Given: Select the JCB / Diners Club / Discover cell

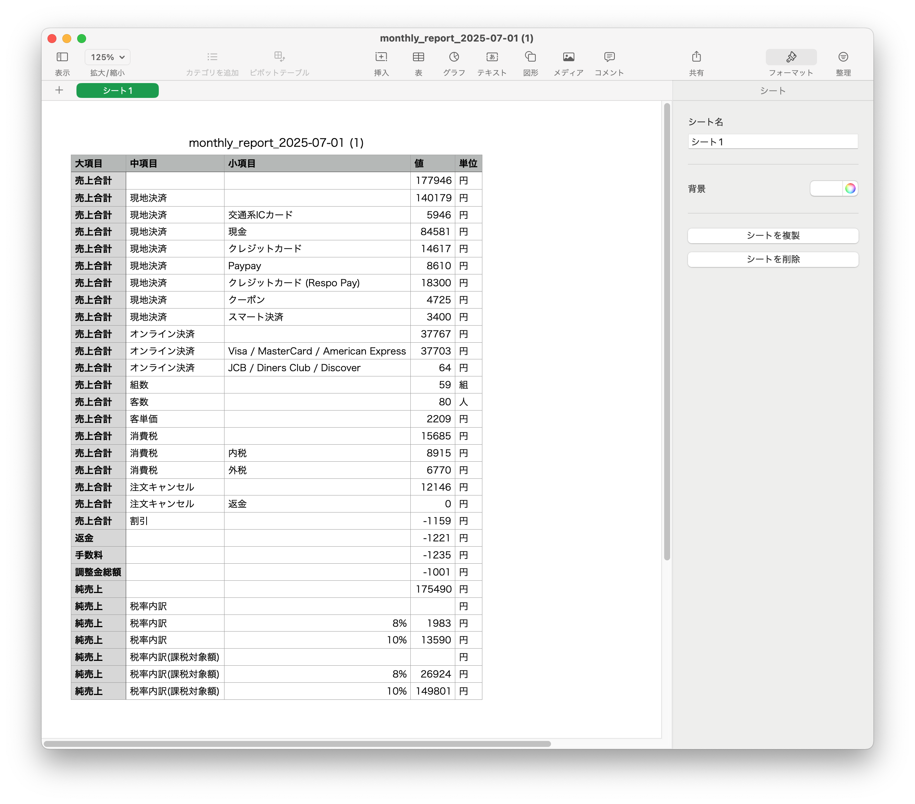Looking at the screenshot, I should (317, 368).
